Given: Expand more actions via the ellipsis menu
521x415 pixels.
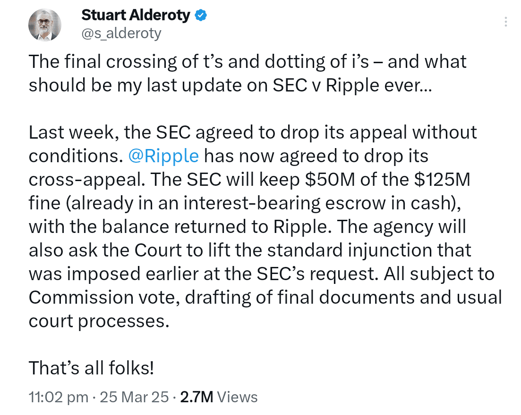Looking at the screenshot, I should coord(505,21).
